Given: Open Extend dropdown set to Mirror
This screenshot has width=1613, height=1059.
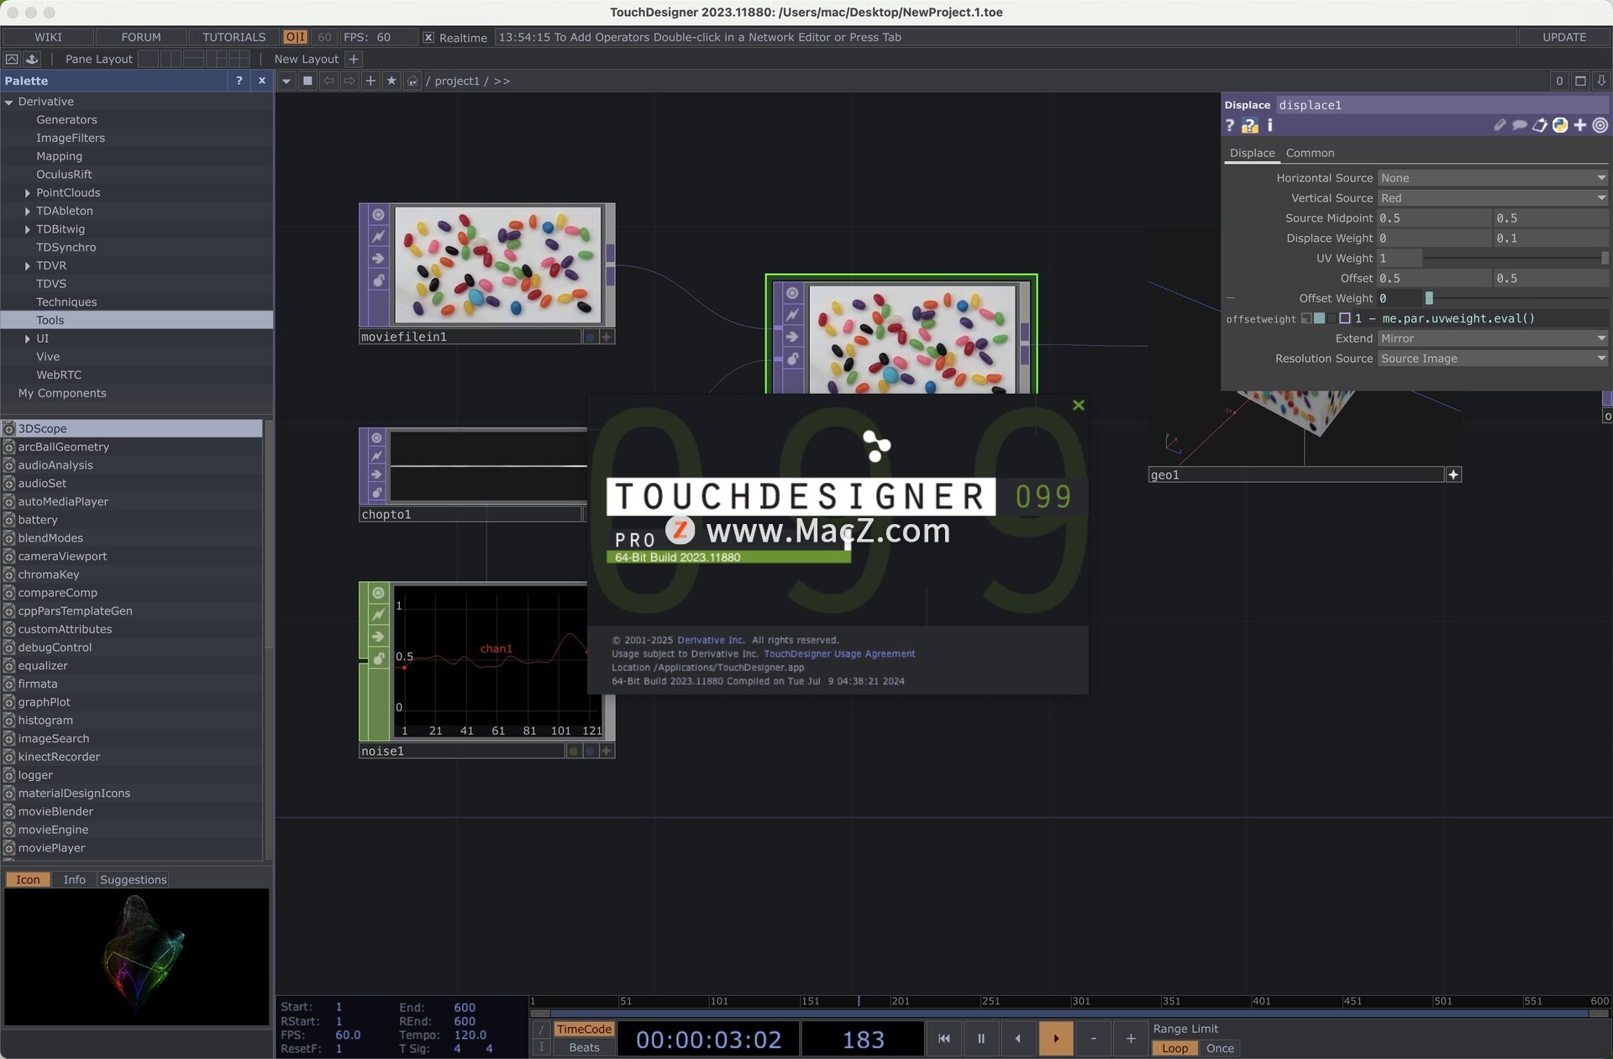Looking at the screenshot, I should coord(1493,338).
